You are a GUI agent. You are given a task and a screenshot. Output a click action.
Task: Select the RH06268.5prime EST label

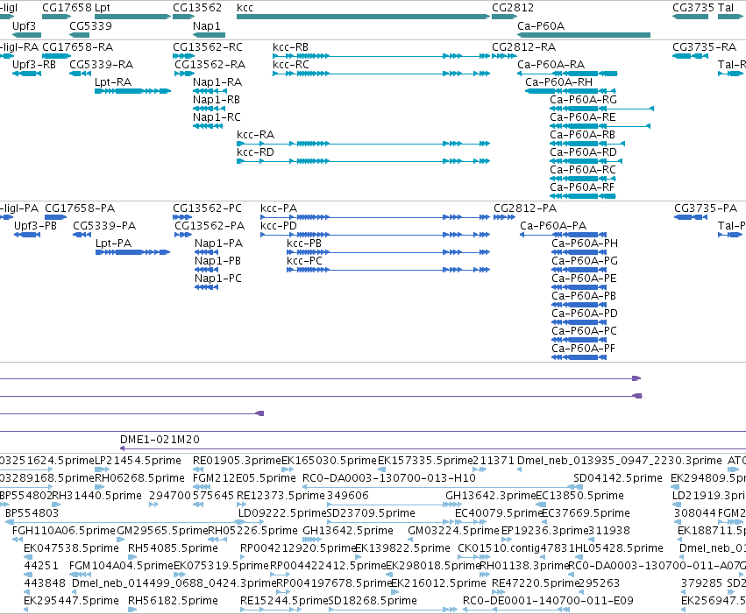[139, 478]
